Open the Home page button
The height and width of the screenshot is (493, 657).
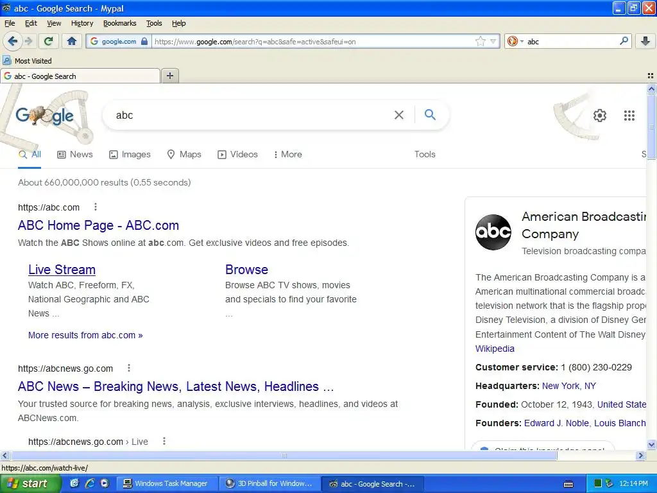[x=72, y=41]
